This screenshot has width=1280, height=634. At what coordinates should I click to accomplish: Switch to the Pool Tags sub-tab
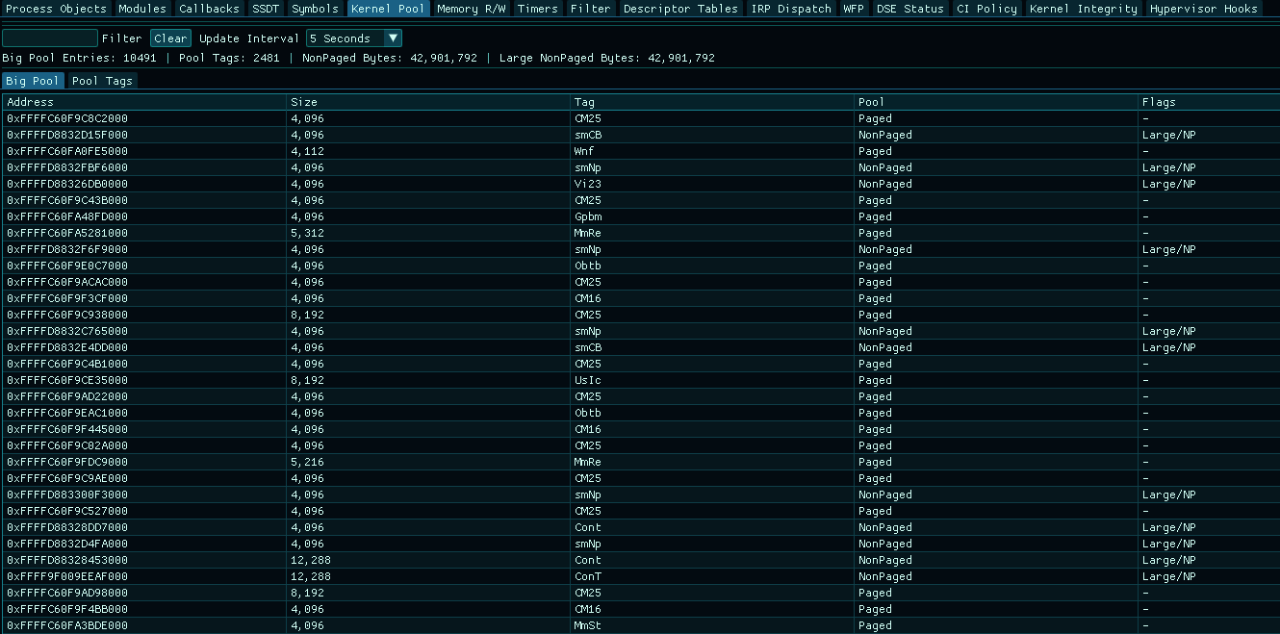click(x=102, y=81)
